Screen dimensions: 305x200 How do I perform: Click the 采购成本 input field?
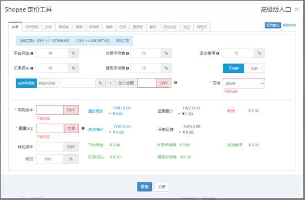coord(50,110)
